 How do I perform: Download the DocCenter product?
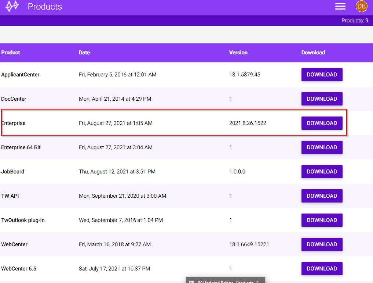coord(322,99)
